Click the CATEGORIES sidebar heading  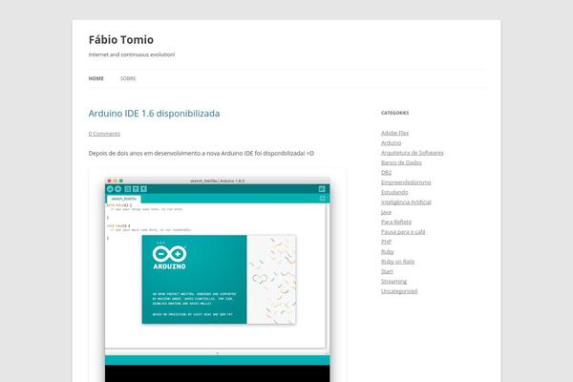pyautogui.click(x=395, y=113)
